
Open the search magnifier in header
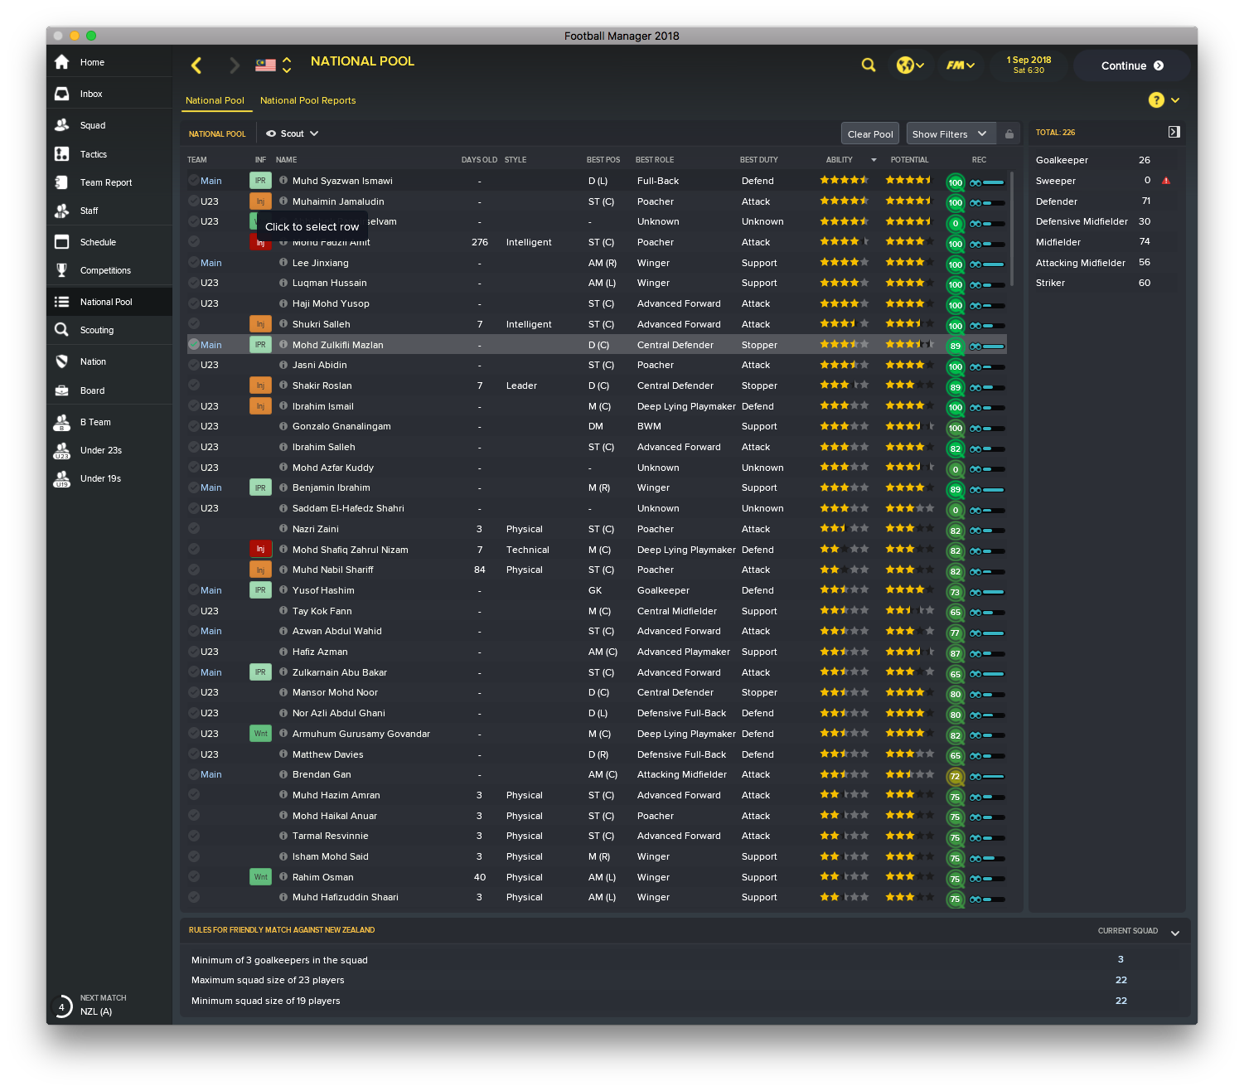[869, 65]
